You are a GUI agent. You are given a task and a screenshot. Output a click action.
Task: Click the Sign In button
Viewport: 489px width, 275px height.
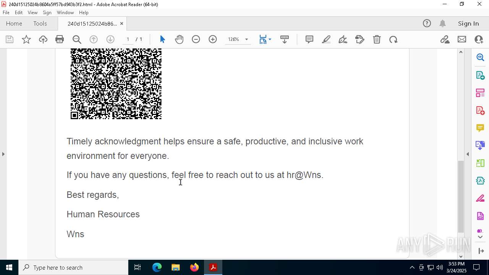click(x=468, y=23)
